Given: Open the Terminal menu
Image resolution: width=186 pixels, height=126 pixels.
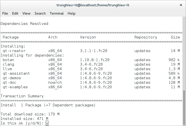Looking at the screenshot, I should point(57,13).
